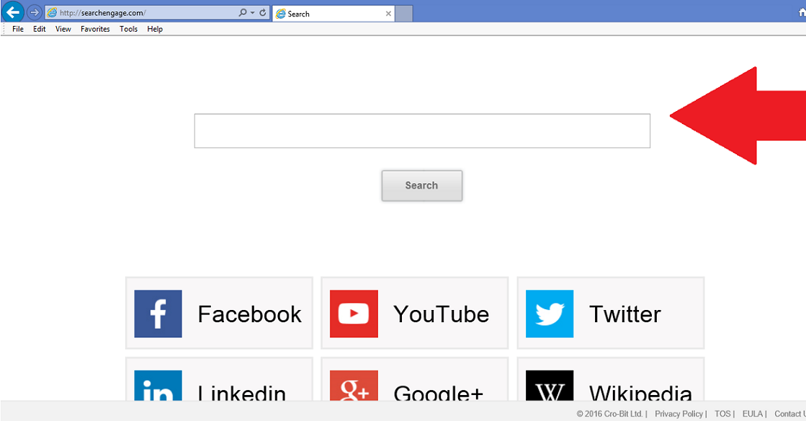
Task: Open the EULA footer link
Action: coord(752,414)
